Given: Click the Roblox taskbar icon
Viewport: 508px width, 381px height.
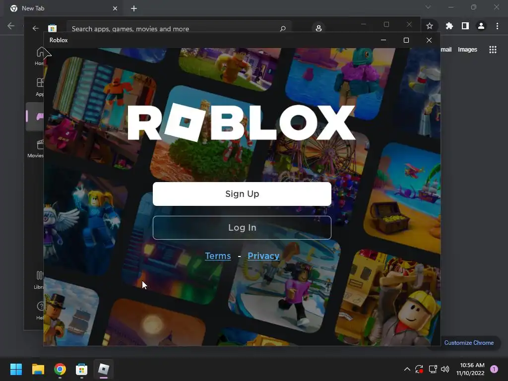Looking at the screenshot, I should pos(104,369).
